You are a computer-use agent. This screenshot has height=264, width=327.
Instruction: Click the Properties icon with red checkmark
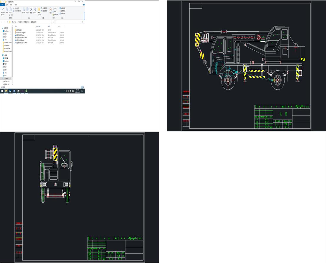[x=50, y=10]
